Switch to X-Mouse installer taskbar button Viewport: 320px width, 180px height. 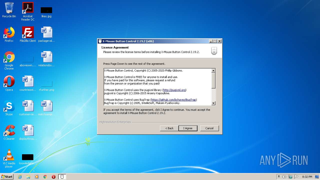click(x=62, y=177)
